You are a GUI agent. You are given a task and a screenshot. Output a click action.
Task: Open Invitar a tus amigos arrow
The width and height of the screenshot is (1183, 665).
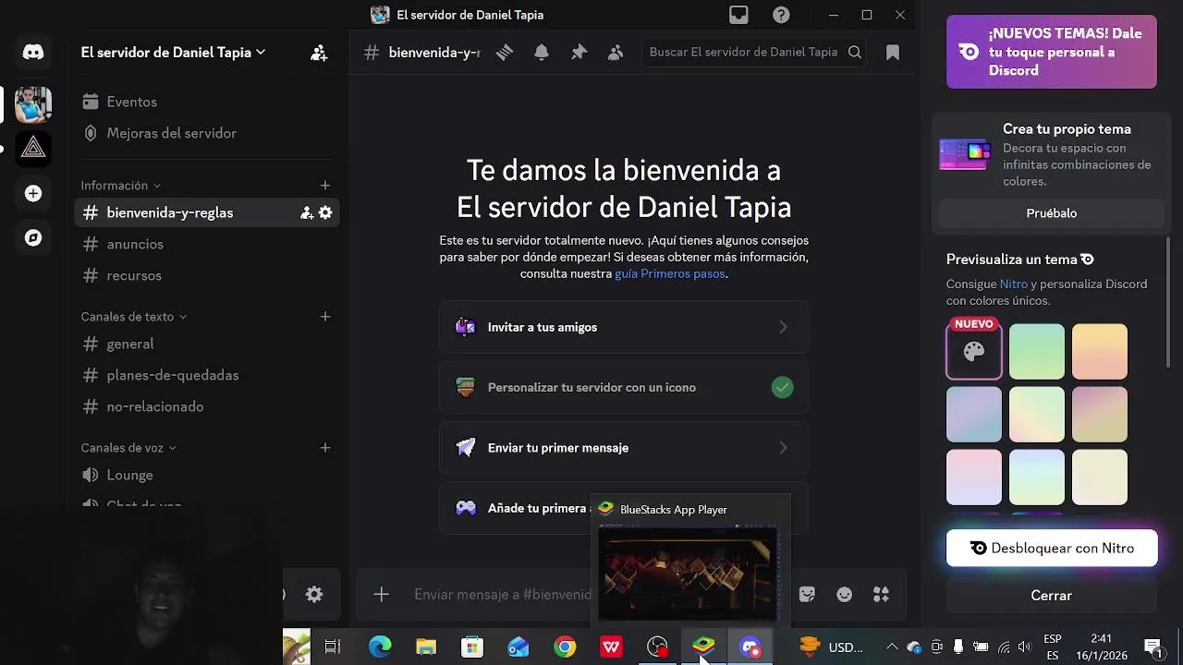point(783,327)
